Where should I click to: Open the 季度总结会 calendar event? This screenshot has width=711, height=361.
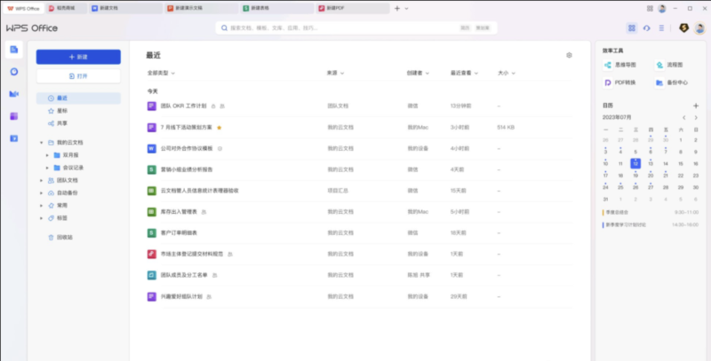point(651,212)
